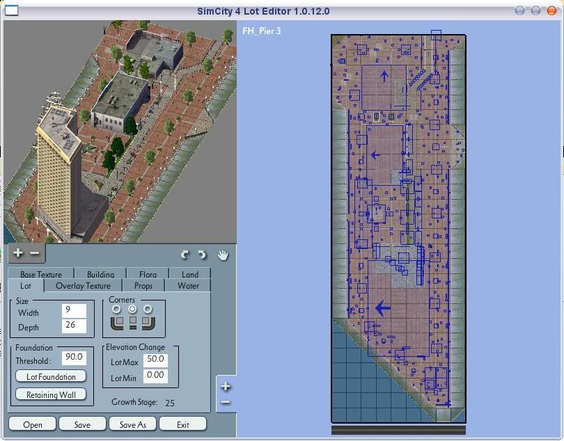Select the middle corner radio button
The width and height of the screenshot is (564, 441).
click(132, 309)
